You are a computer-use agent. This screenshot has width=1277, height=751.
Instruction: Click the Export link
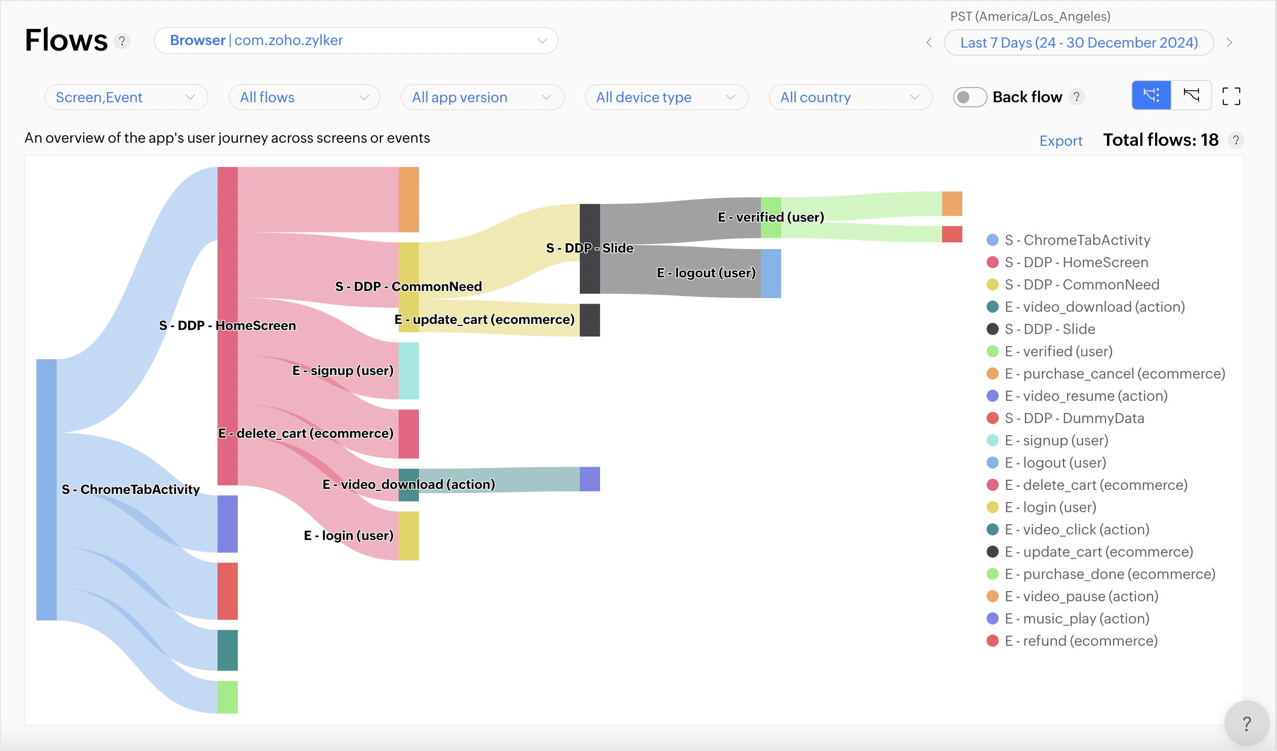pos(1060,141)
